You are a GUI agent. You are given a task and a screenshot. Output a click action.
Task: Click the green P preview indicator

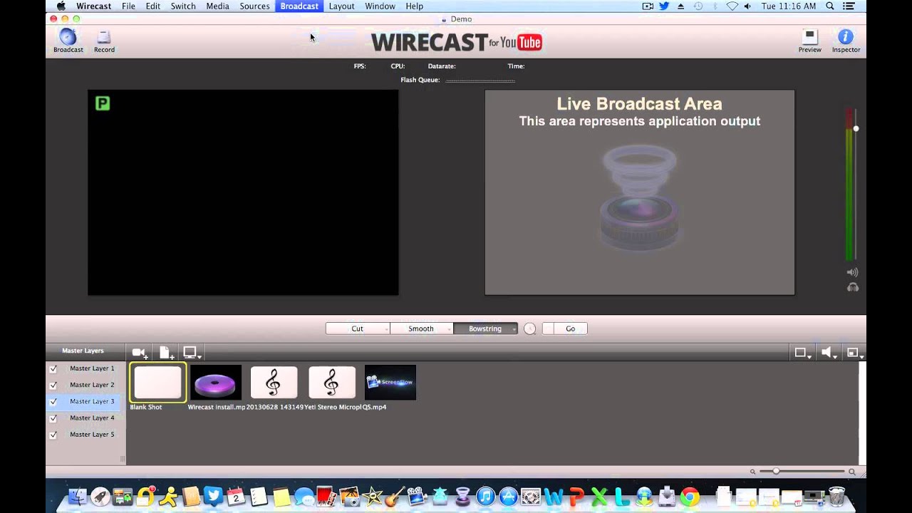[103, 104]
